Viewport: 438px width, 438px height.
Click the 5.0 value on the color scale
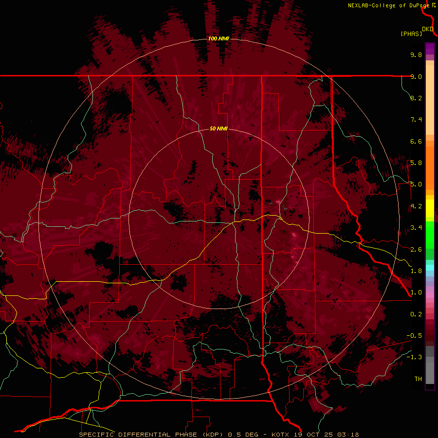click(416, 184)
